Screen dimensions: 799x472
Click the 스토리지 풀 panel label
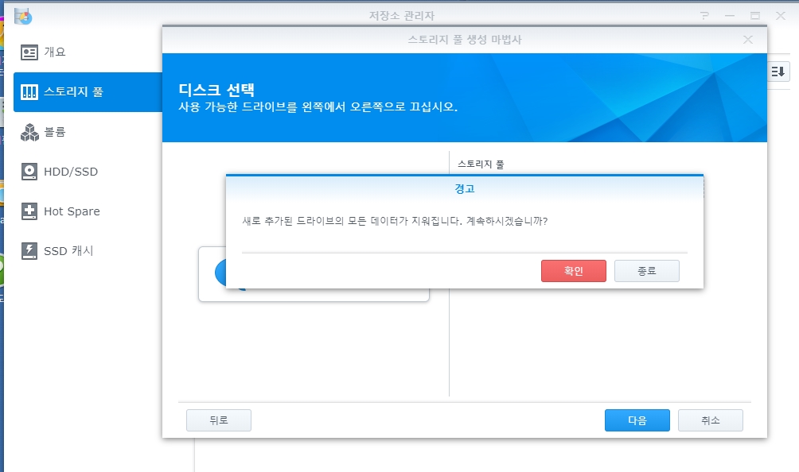pyautogui.click(x=481, y=164)
